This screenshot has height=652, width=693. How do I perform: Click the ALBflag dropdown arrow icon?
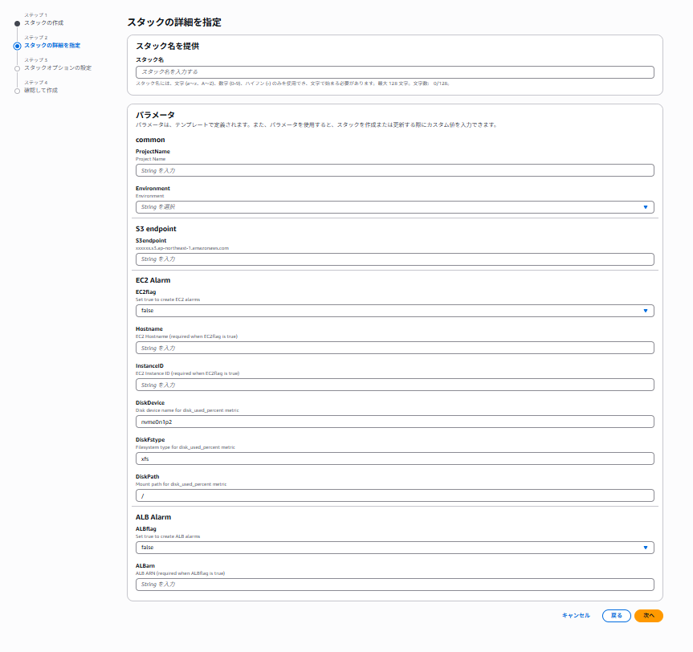pyautogui.click(x=645, y=548)
